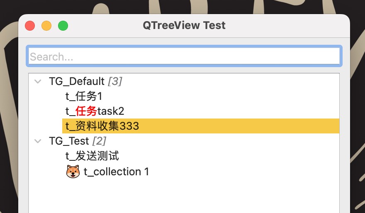The height and width of the screenshot is (213, 365).
Task: Select the t_发送测试 item
Action: click(x=92, y=156)
